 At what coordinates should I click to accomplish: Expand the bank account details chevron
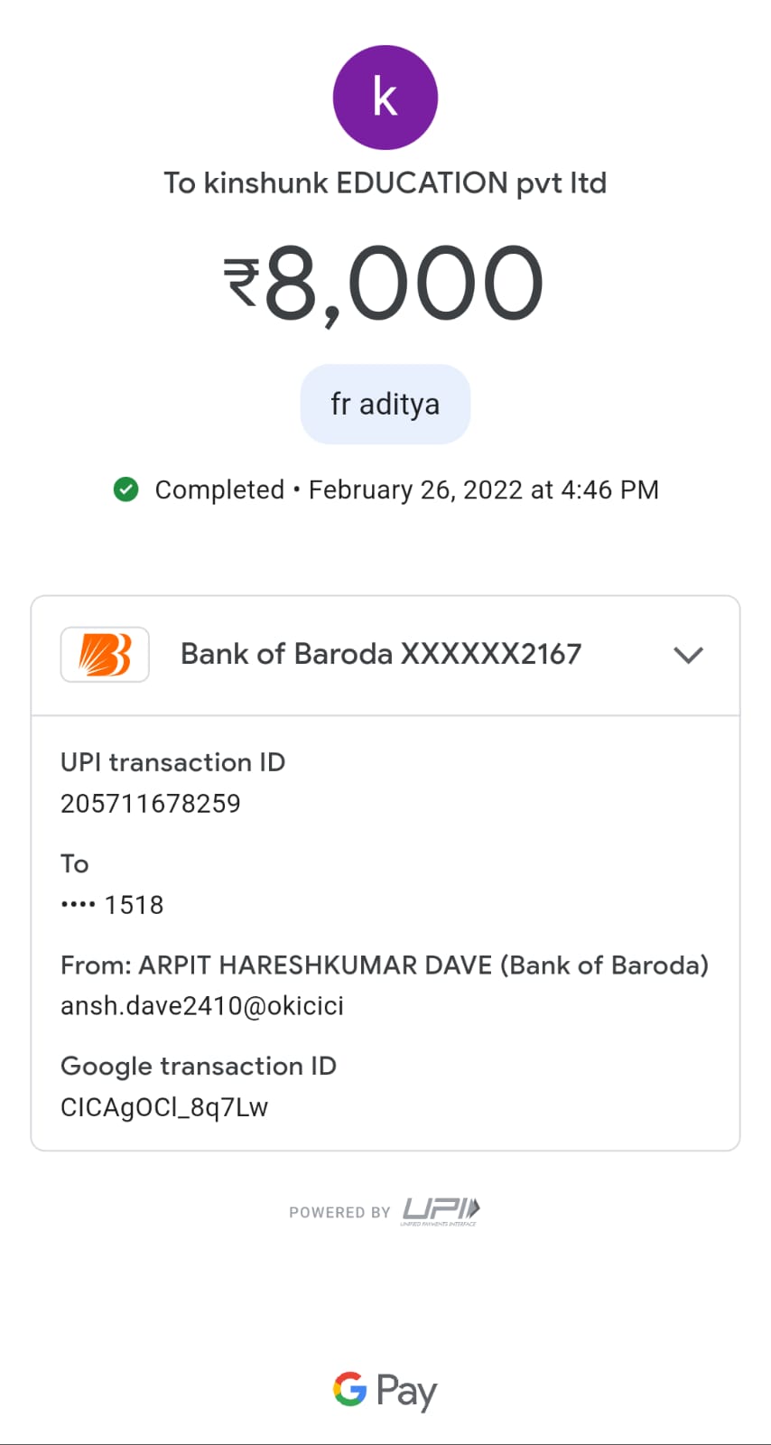coord(688,655)
